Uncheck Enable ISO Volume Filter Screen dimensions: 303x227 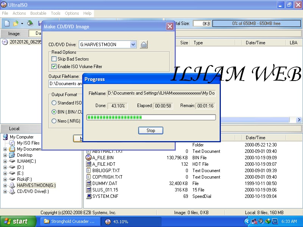[x=54, y=67]
